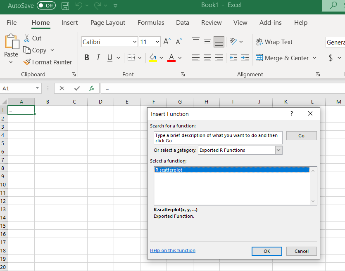Click the Borders icon
The width and height of the screenshot is (345, 271).
click(131, 57)
